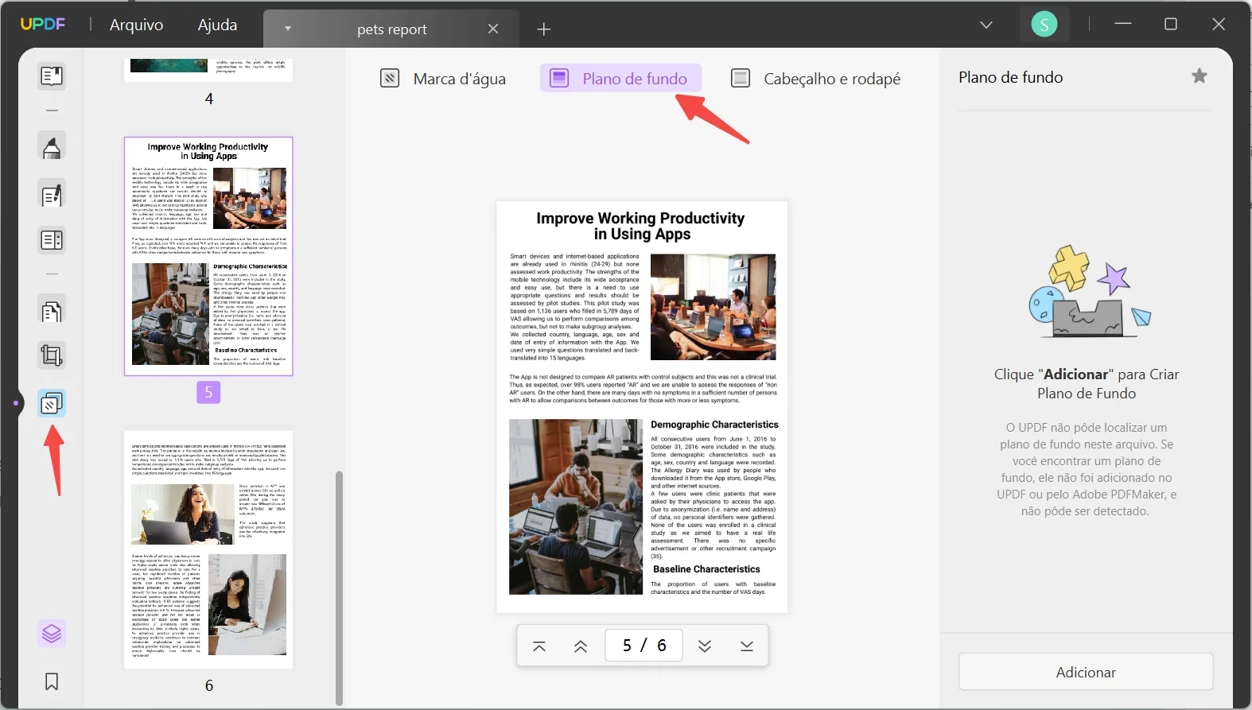Open the Layers stack icon at sidebar bottom
Viewport: 1252px width, 710px height.
52,634
